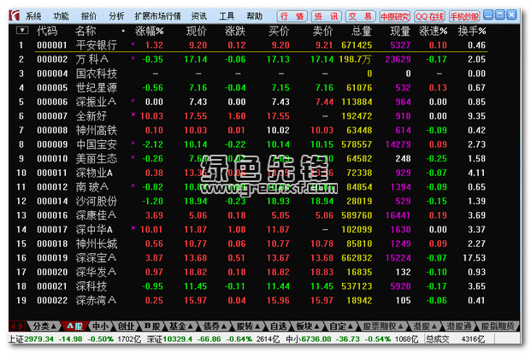Sort by 卖价 column header
This screenshot has height=353, width=531.
click(322, 31)
